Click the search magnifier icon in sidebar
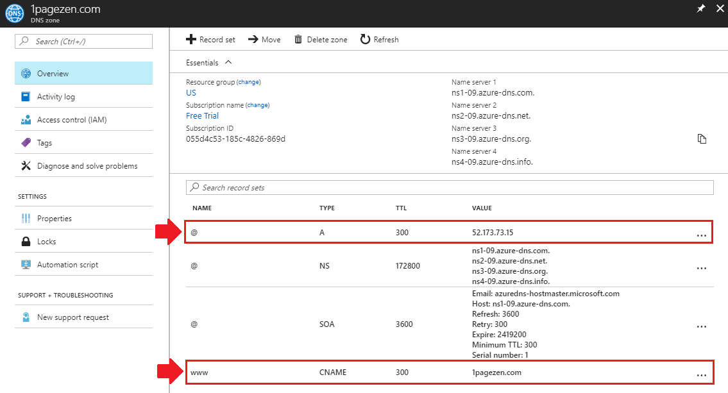The image size is (728, 393). pos(24,41)
